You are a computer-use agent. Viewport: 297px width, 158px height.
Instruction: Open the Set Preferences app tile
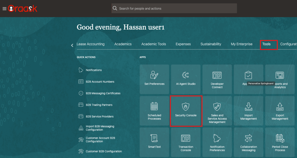(x=154, y=79)
